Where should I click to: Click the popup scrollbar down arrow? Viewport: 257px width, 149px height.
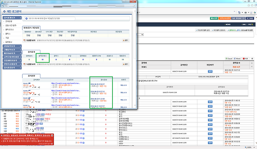pyautogui.click(x=135, y=105)
